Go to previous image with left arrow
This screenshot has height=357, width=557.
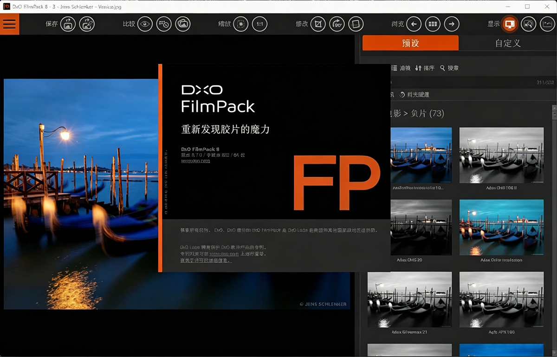[414, 24]
